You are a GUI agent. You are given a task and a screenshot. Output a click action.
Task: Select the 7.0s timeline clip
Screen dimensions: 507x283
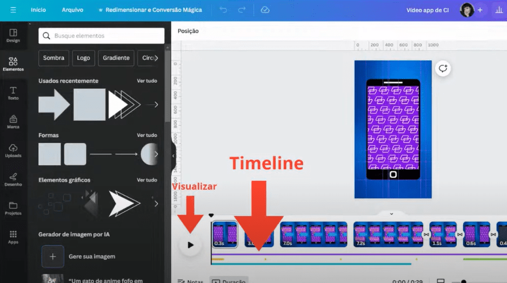313,234
